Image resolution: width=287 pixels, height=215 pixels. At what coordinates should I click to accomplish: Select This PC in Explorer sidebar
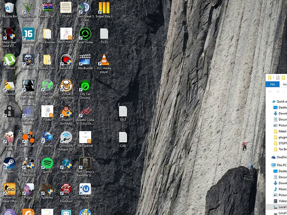(x=279, y=165)
